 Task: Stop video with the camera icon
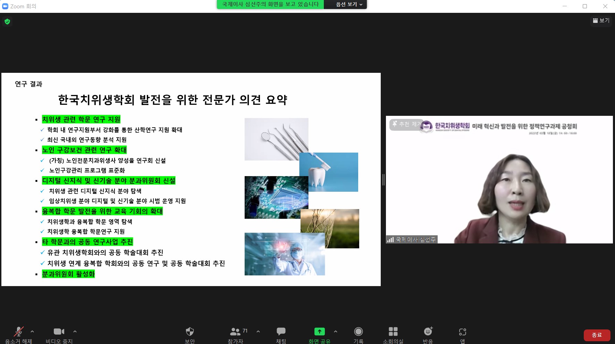[59, 332]
